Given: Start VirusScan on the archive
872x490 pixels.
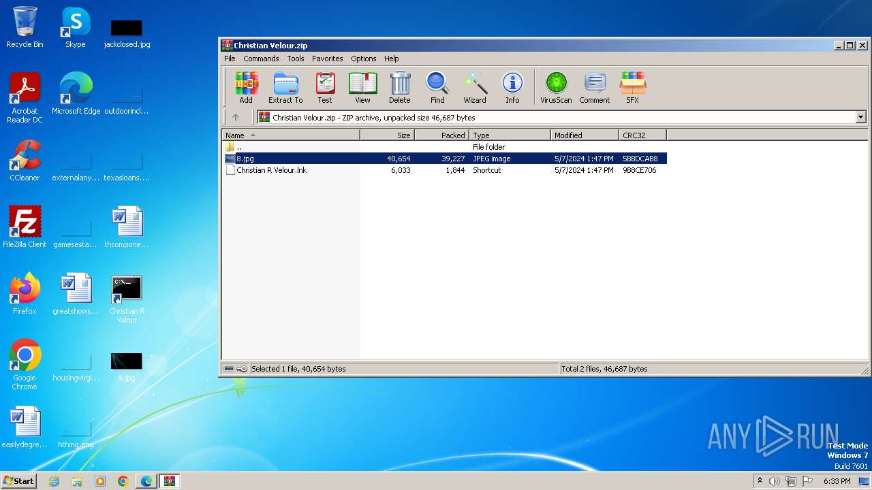Looking at the screenshot, I should [x=556, y=87].
